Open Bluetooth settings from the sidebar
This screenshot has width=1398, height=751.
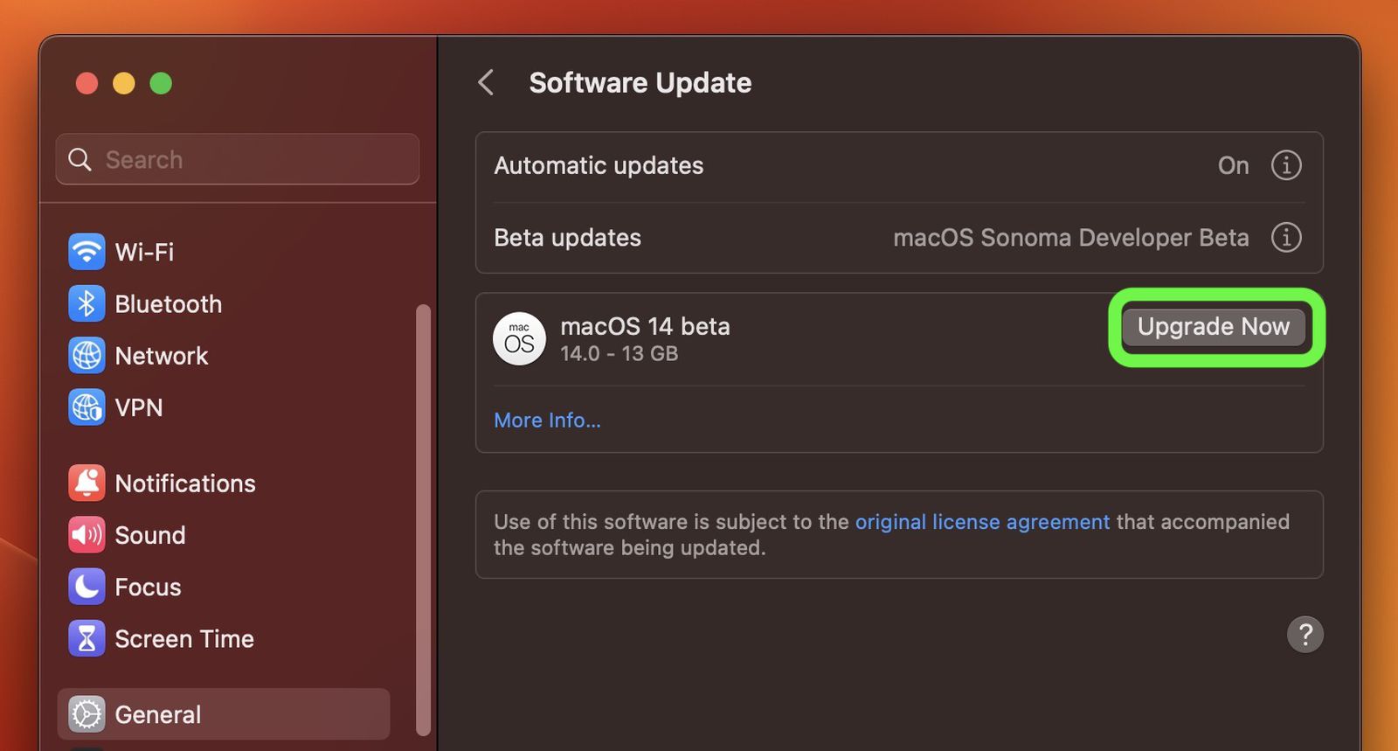pos(87,303)
